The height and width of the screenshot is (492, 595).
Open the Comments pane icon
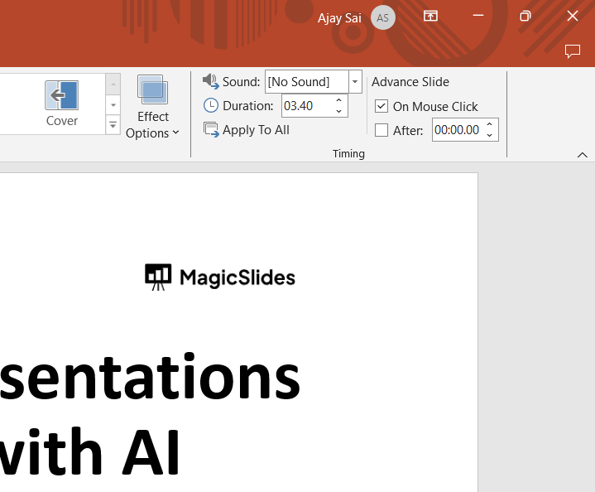pos(572,51)
